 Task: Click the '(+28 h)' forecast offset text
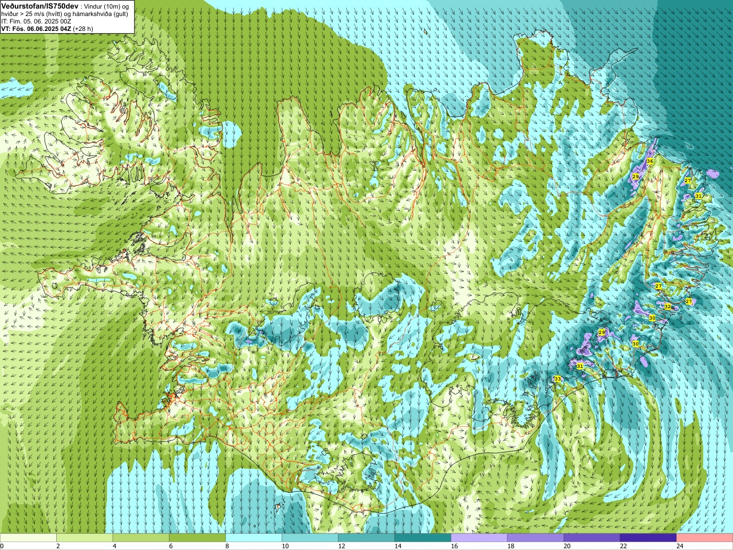(82, 29)
